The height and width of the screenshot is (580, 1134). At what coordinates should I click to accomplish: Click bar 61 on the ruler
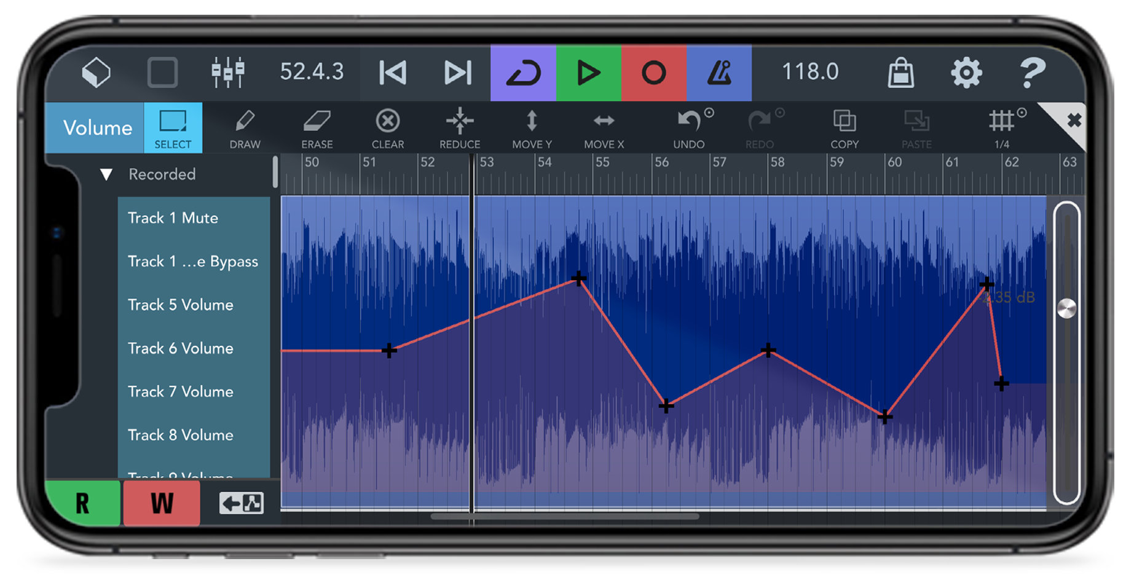point(952,162)
